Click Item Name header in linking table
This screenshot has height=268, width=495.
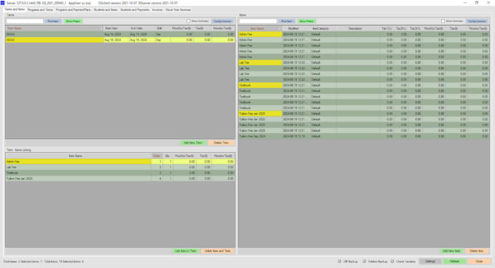[79, 156]
